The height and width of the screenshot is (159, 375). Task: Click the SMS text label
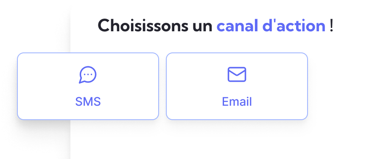[88, 102]
